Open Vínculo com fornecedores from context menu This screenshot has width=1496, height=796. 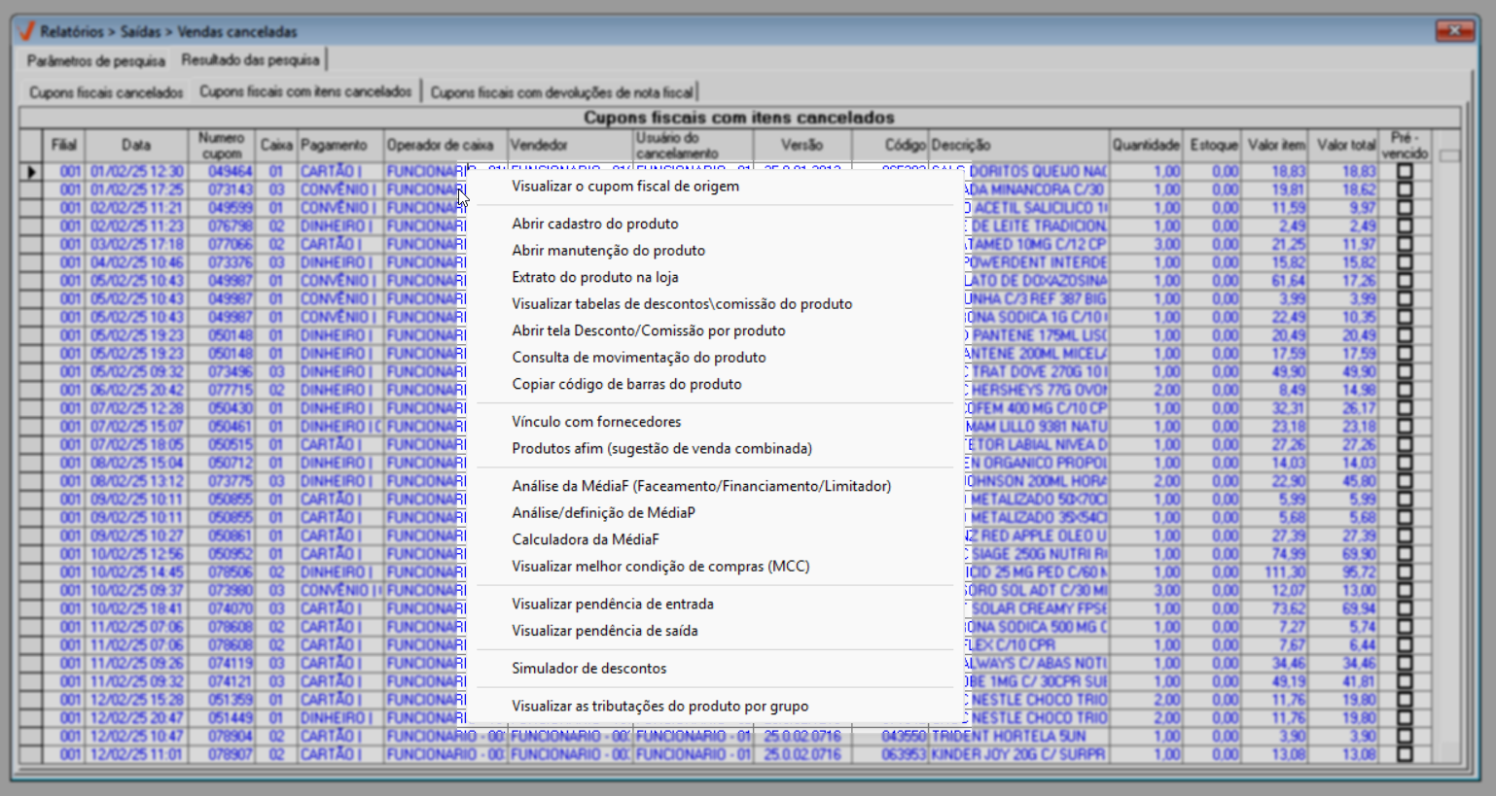click(596, 422)
